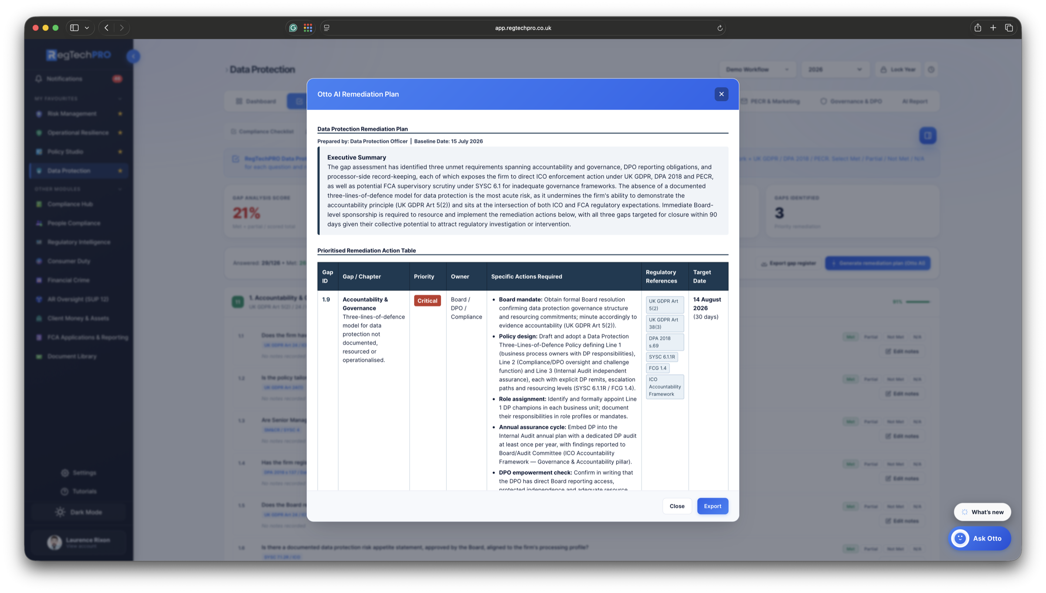Click Export gap register

tap(788, 263)
